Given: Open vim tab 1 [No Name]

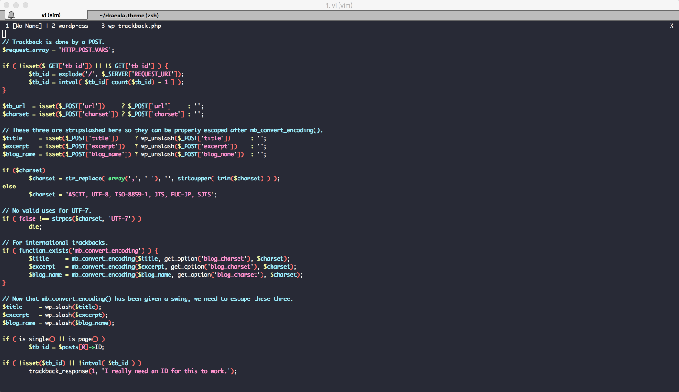Looking at the screenshot, I should pos(24,26).
